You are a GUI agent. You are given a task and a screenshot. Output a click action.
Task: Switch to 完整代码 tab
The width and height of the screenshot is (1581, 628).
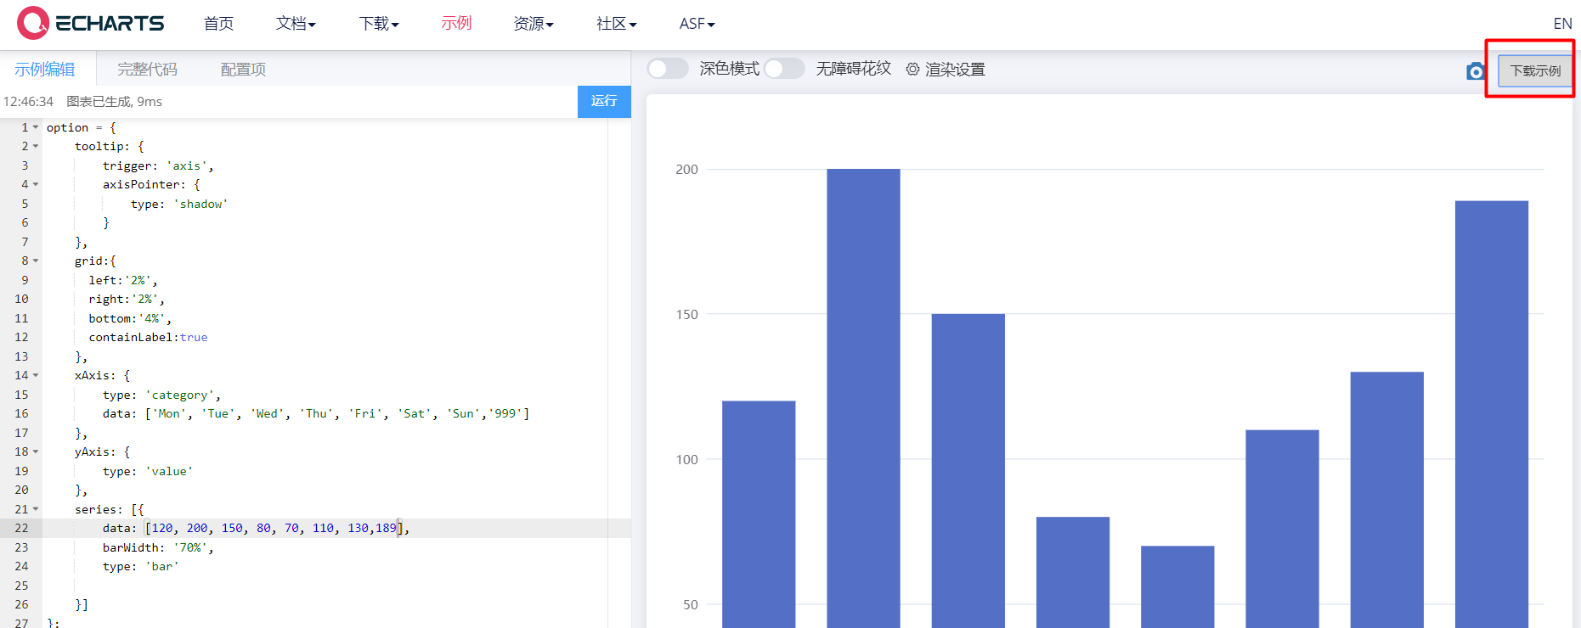pyautogui.click(x=147, y=70)
